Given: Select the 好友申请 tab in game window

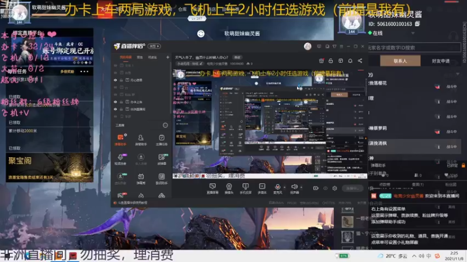Looking at the screenshot, I should tap(441, 61).
